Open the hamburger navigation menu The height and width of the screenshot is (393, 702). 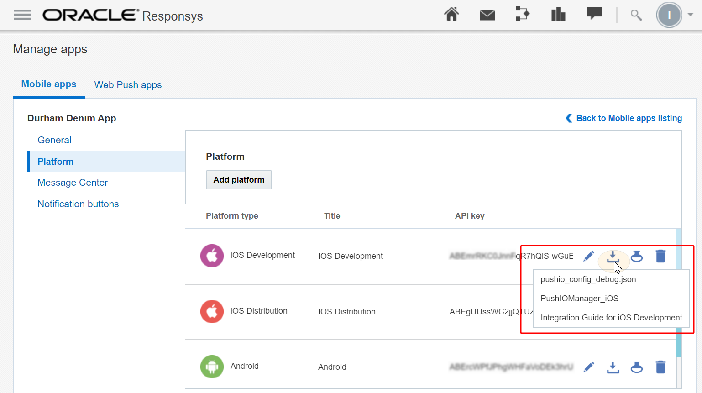[x=22, y=15]
